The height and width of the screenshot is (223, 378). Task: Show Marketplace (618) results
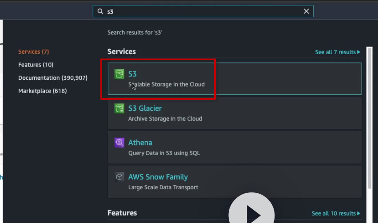click(42, 91)
